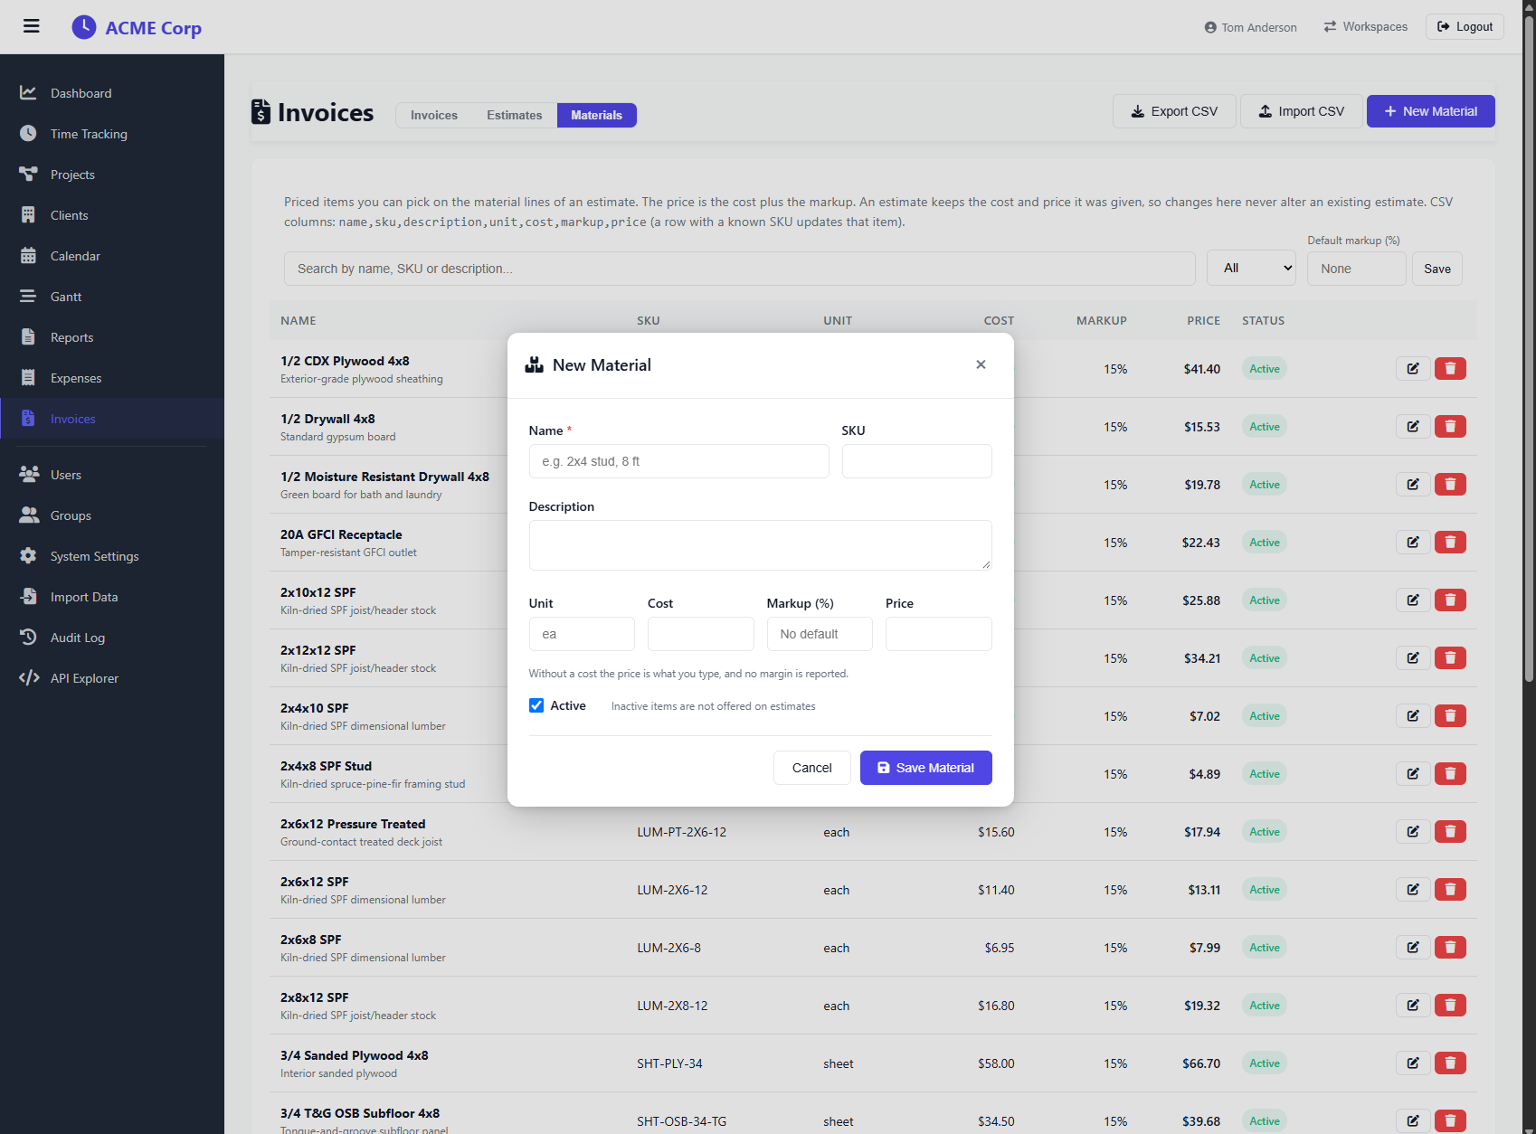The height and width of the screenshot is (1134, 1536).
Task: Switch to the Invoices tab
Action: [x=433, y=115]
